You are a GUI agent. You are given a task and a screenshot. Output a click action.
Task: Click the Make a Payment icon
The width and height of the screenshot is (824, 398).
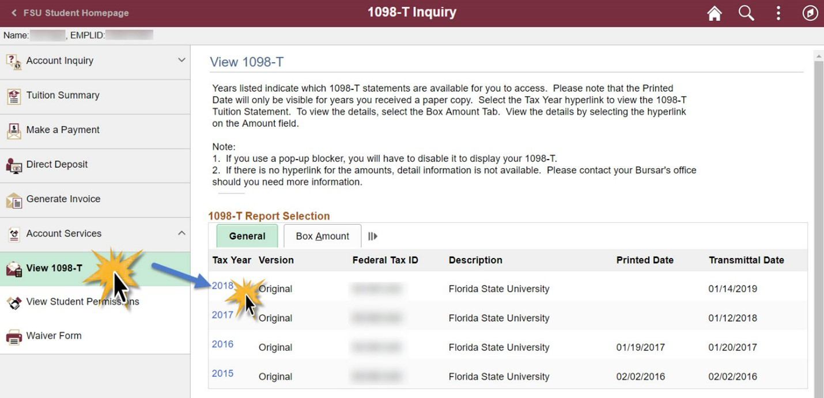tap(14, 131)
